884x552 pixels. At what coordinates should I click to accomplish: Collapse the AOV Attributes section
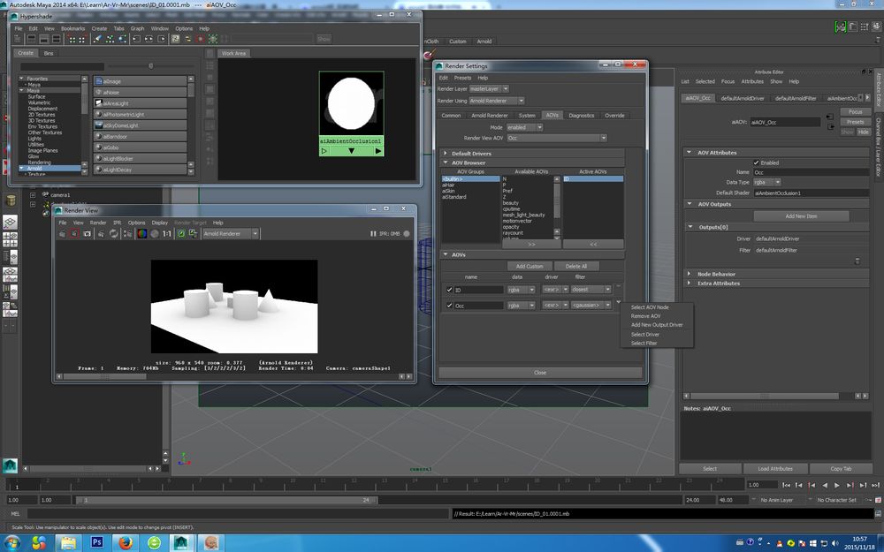click(x=689, y=153)
